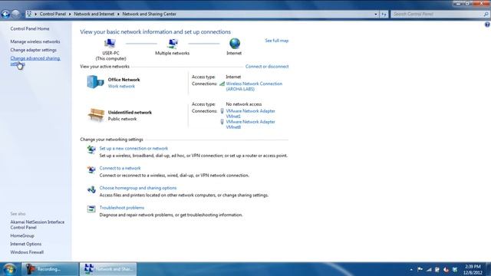The height and width of the screenshot is (276, 491).
Task: Click the USER-PC computer icon
Action: pyautogui.click(x=110, y=44)
